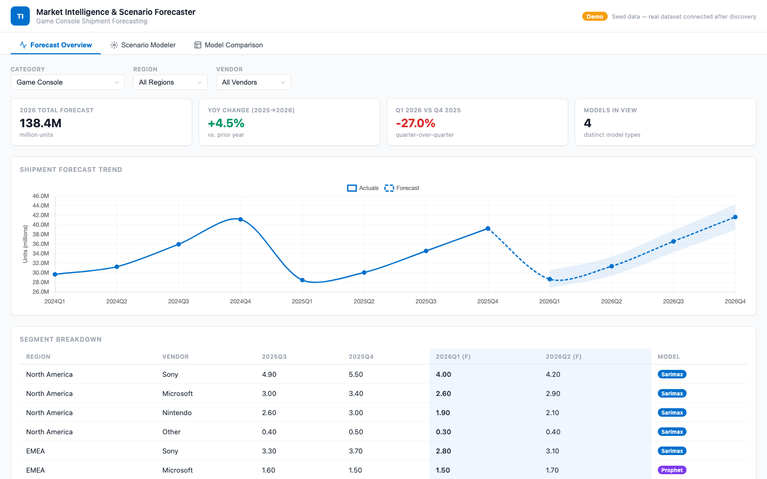The height and width of the screenshot is (479, 767).
Task: Click the 2.60 2026Q1 value for Microsoft
Action: pyautogui.click(x=444, y=393)
